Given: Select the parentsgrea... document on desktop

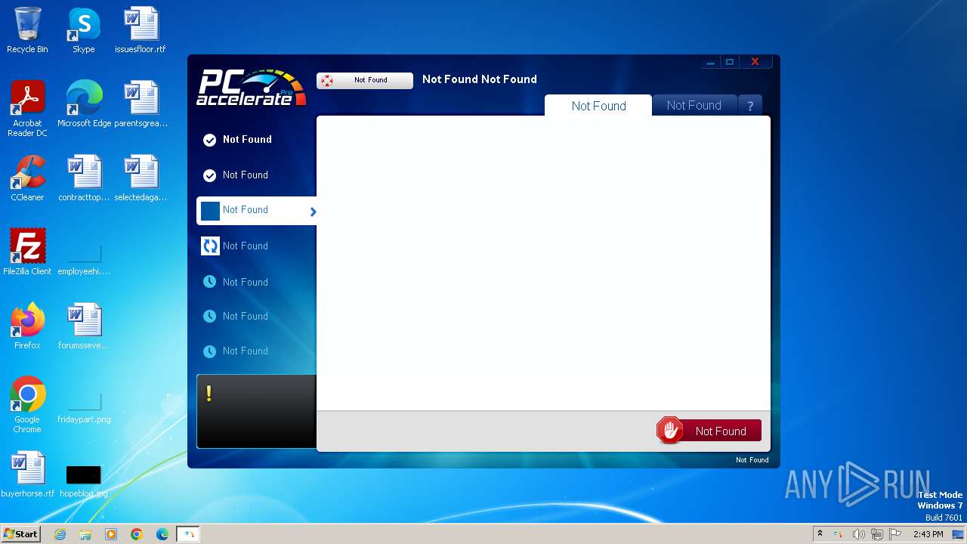Looking at the screenshot, I should click(x=141, y=105).
